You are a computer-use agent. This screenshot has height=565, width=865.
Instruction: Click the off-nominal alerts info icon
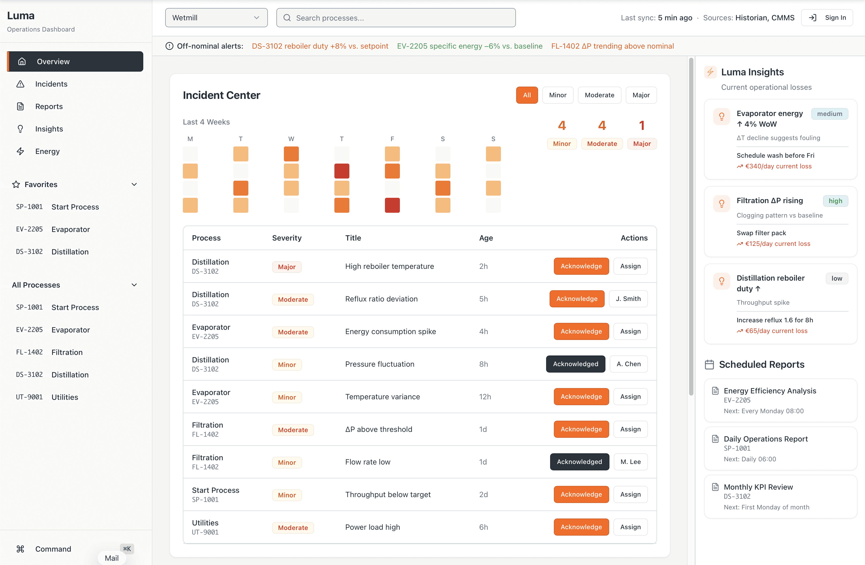coord(169,46)
